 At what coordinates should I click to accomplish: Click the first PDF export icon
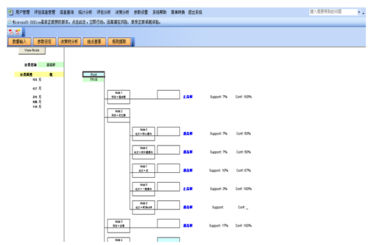tap(11, 32)
